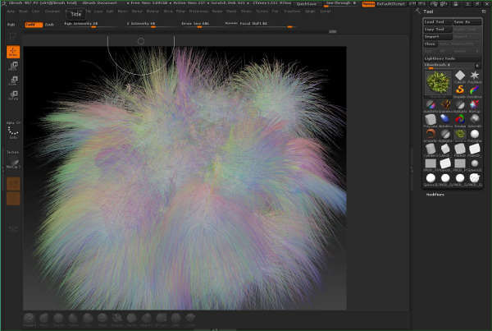Pick the PolyMesh3D star tool
Viewport: 492px width, 331px height.
tap(475, 76)
